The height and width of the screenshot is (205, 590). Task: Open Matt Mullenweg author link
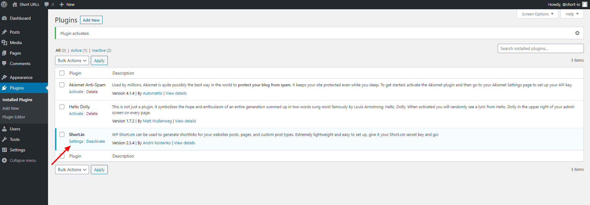click(x=157, y=121)
